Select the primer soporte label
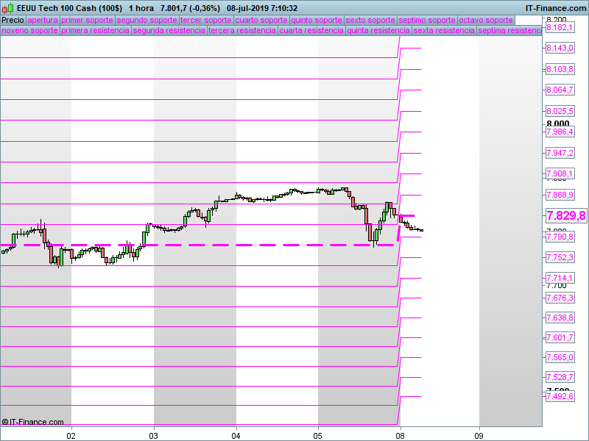The image size is (589, 441). point(87,21)
